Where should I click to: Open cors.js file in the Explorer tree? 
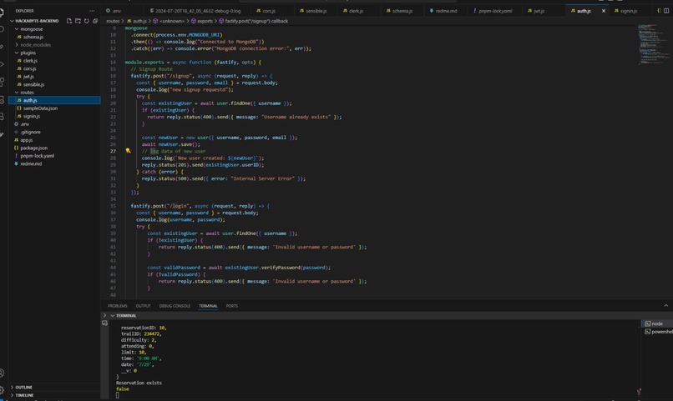click(x=54, y=68)
